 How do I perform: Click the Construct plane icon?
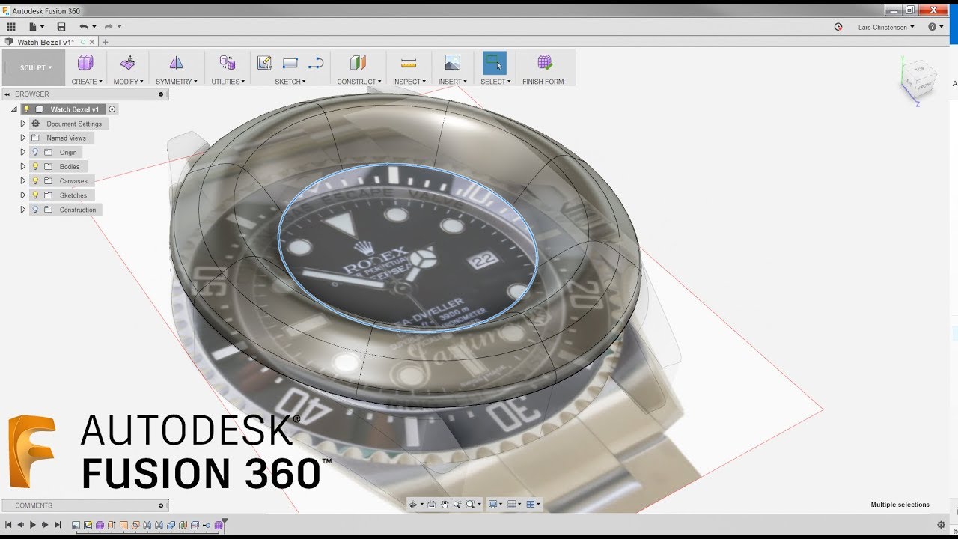tap(359, 63)
